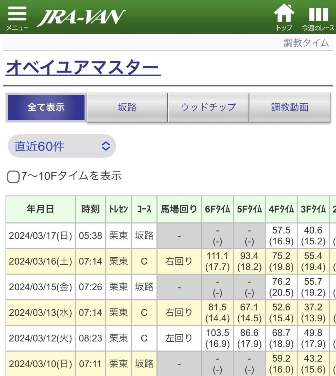Click the 6Fタイム column header
The width and height of the screenshot is (336, 376).
217,209
